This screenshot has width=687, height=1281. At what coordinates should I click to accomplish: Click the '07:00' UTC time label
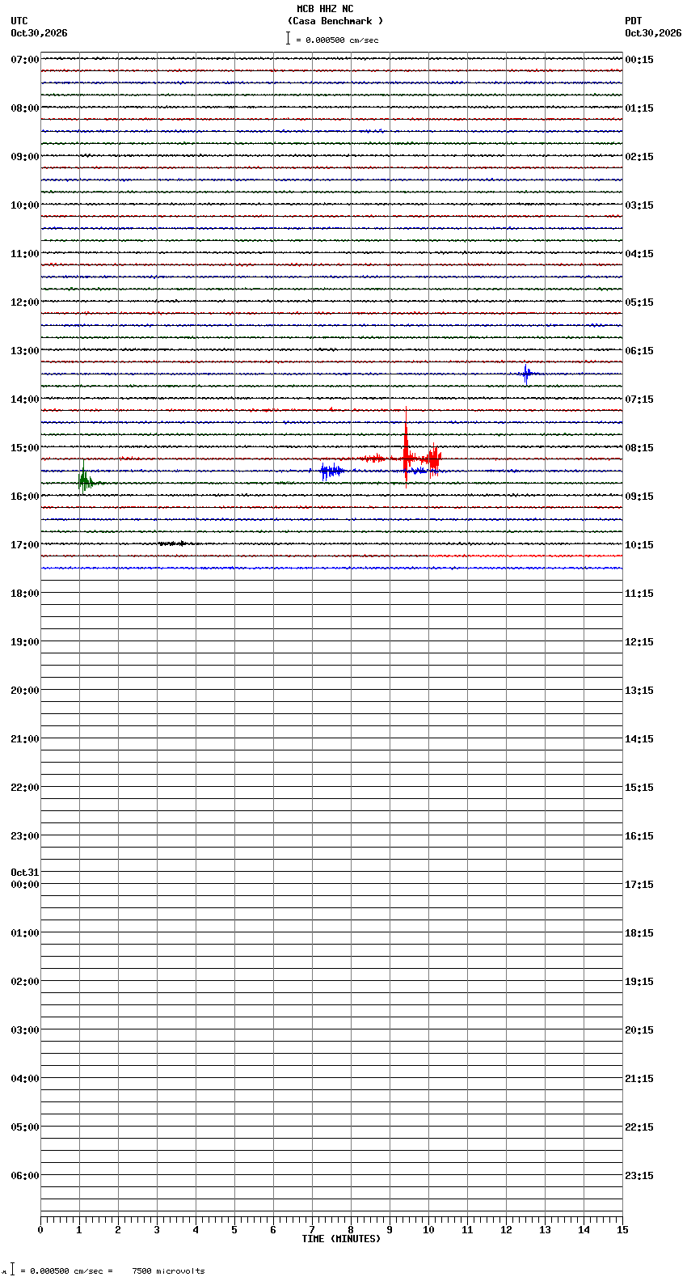[x=25, y=60]
